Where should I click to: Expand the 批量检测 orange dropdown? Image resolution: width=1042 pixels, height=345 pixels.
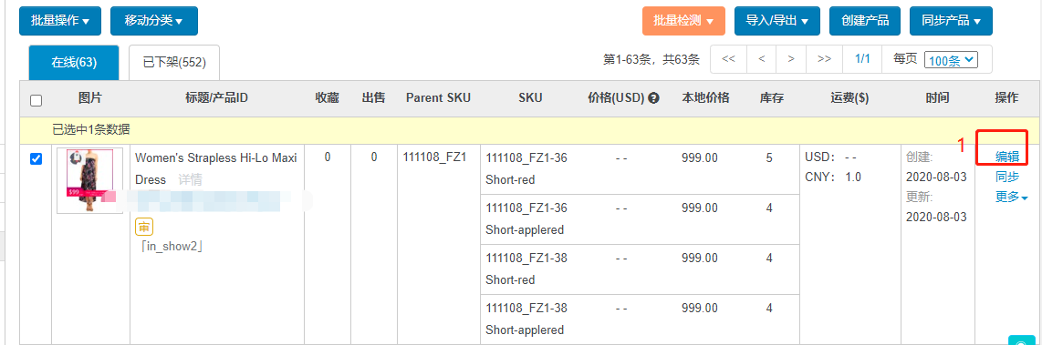click(x=683, y=21)
